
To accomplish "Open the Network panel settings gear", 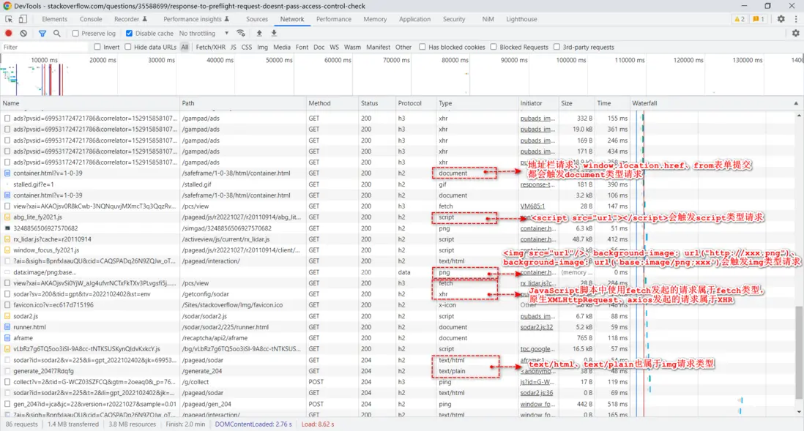I will 795,33.
